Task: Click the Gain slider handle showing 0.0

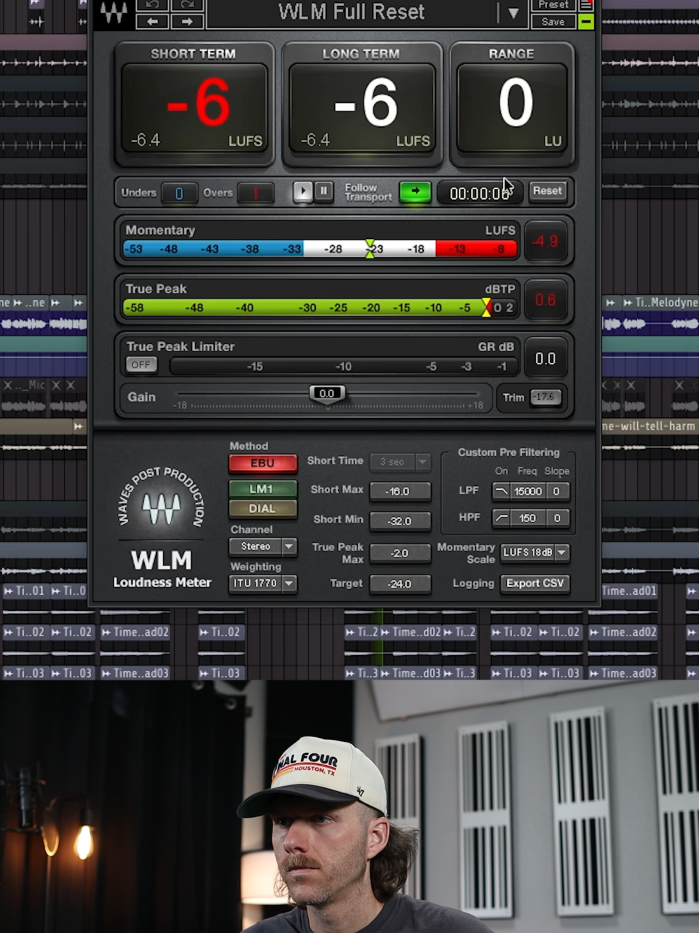Action: [327, 394]
